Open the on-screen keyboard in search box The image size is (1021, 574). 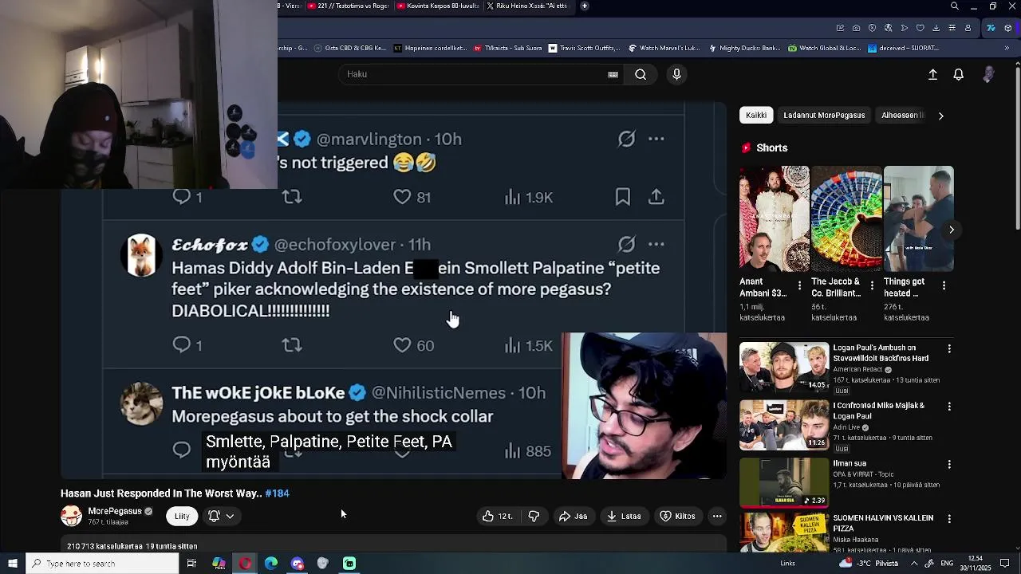[x=613, y=74]
